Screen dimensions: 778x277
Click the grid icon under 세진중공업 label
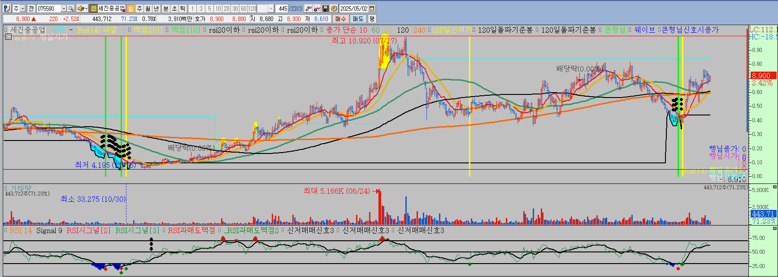8,37
